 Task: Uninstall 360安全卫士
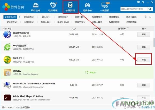(144, 60)
